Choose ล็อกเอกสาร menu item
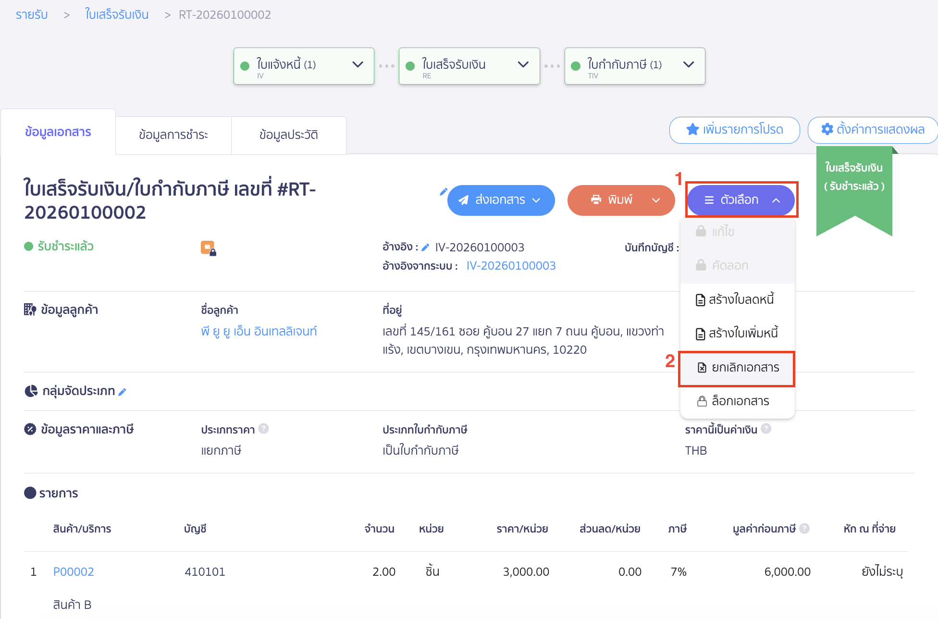 click(x=737, y=401)
